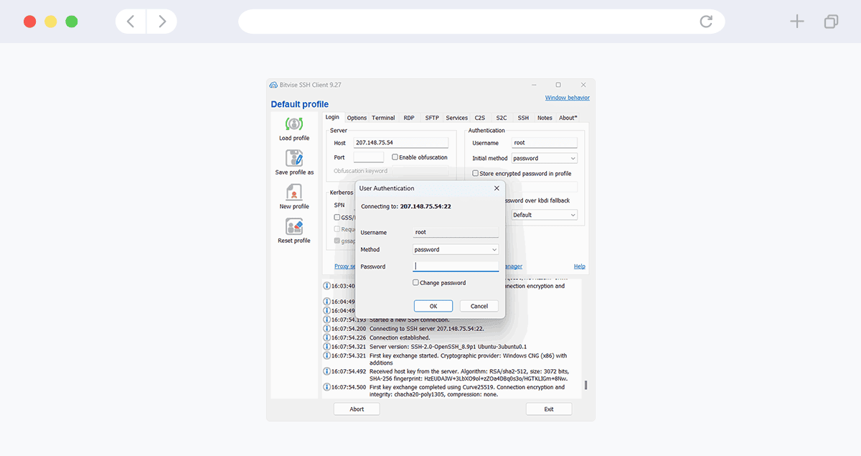
Task: View the About* tab
Action: [x=568, y=118]
